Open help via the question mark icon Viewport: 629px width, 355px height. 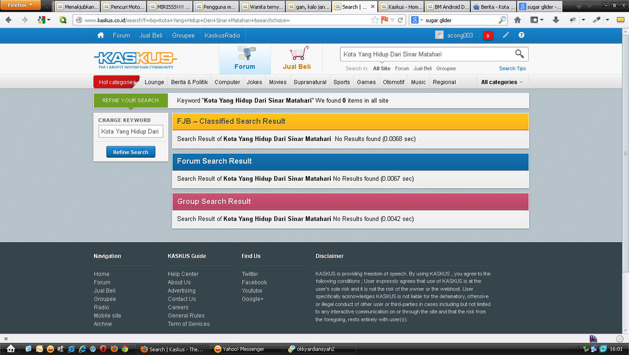521,35
